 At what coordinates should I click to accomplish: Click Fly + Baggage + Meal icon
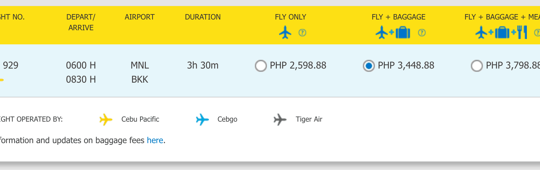click(501, 33)
